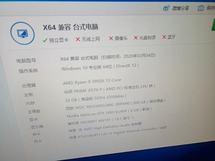Click the 主板 row label
Screen dimensions: 215x161
(29, 95)
